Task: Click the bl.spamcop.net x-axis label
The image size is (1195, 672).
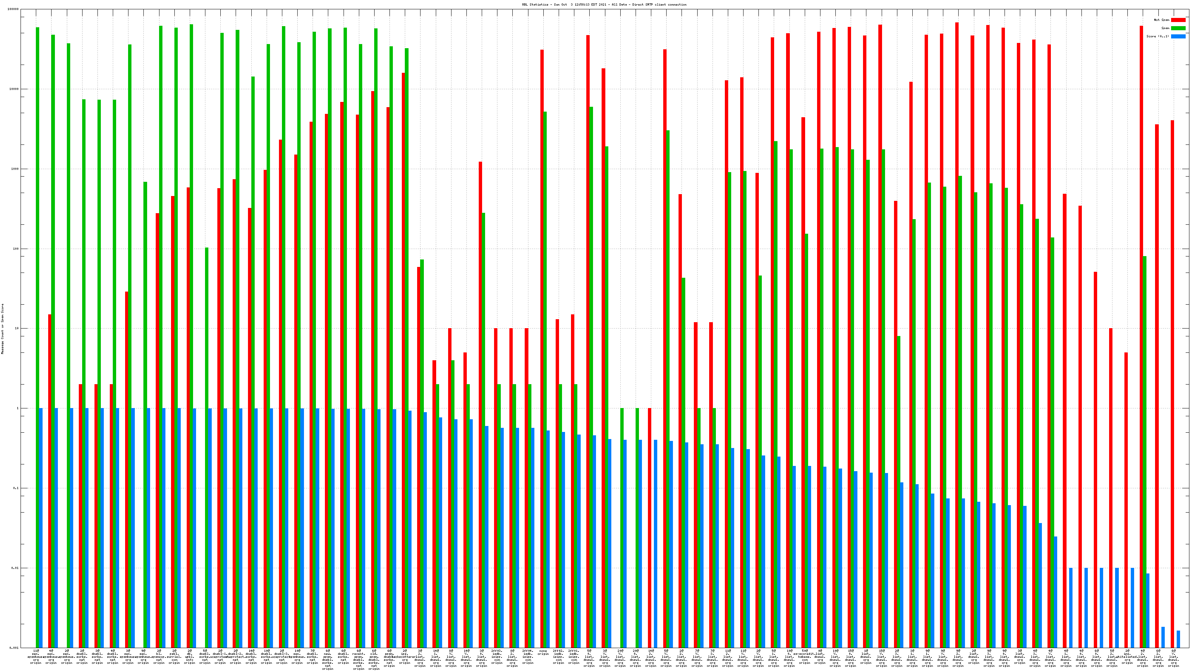Action: point(159,657)
